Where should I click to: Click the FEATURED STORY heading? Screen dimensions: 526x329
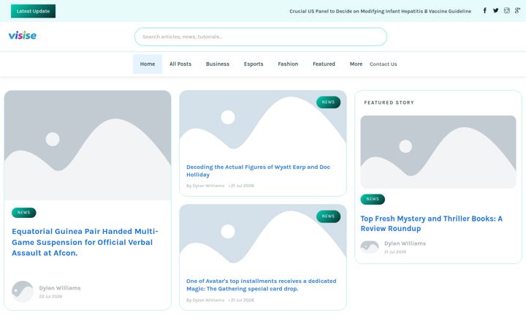(x=389, y=103)
